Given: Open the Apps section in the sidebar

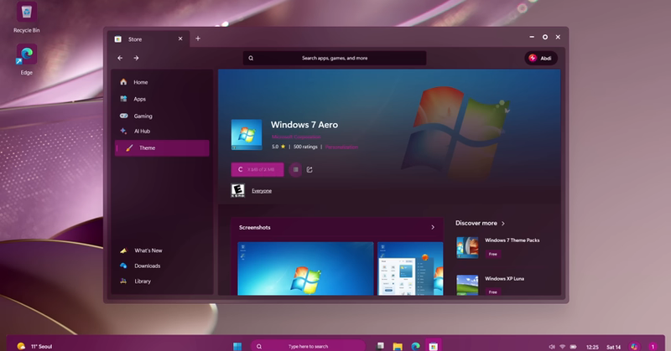Looking at the screenshot, I should [162, 99].
